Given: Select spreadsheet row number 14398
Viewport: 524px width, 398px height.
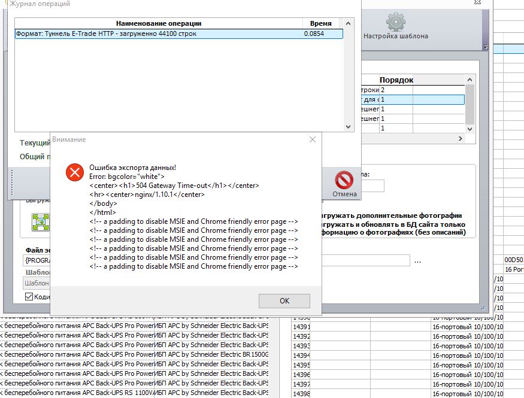Looking at the screenshot, I should point(301,394).
